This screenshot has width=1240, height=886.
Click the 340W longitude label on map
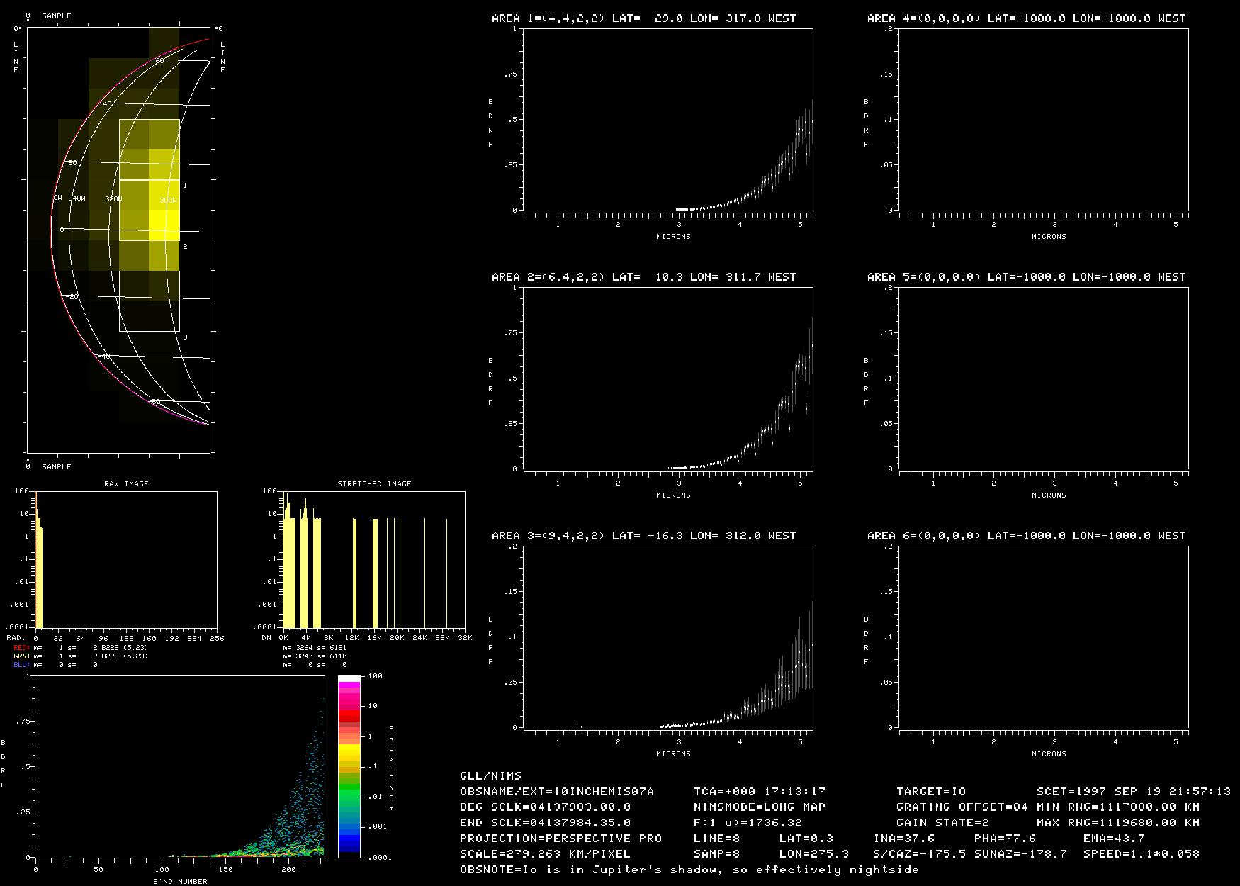click(x=77, y=199)
